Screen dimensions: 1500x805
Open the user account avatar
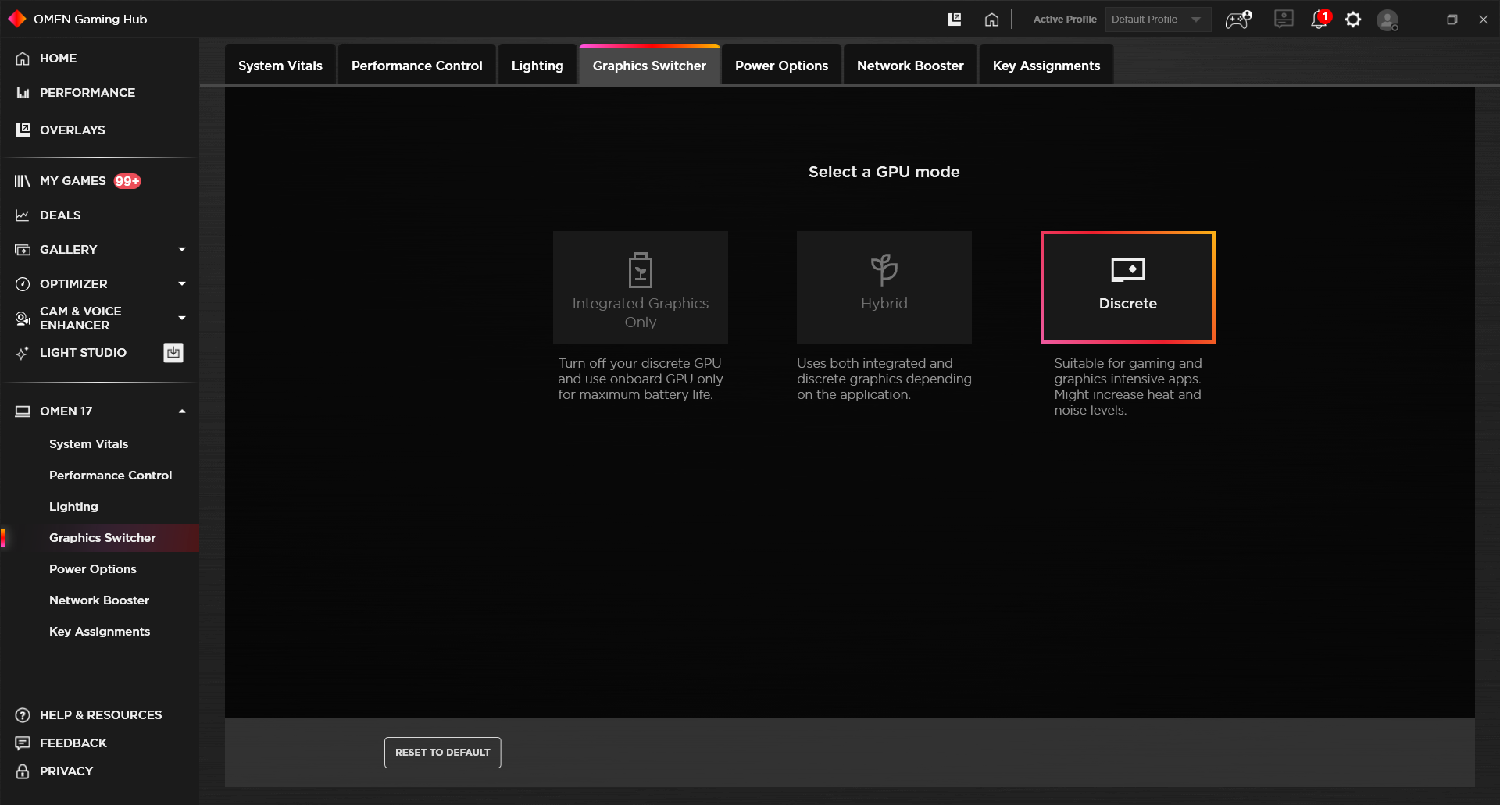coord(1387,20)
